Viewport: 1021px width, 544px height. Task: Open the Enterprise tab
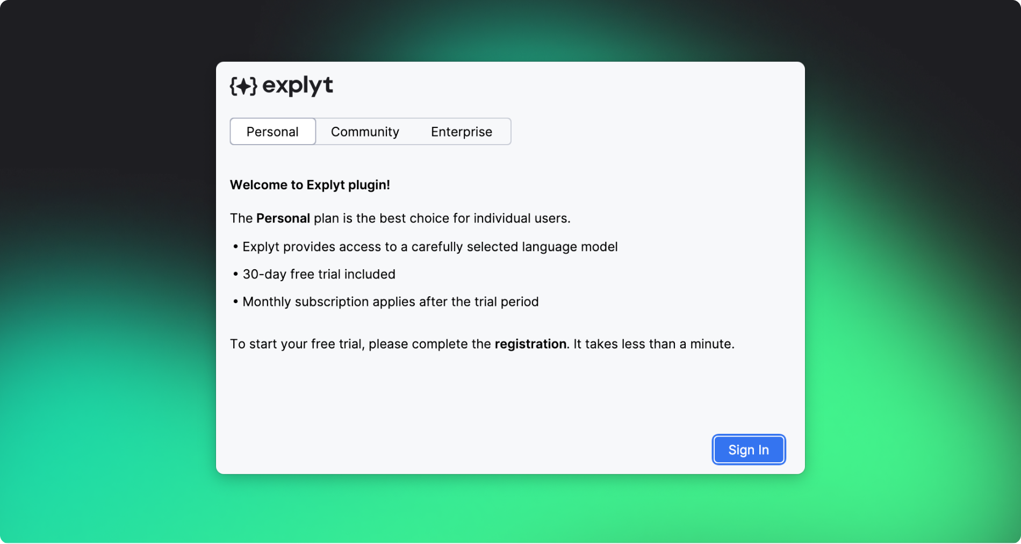pyautogui.click(x=461, y=132)
